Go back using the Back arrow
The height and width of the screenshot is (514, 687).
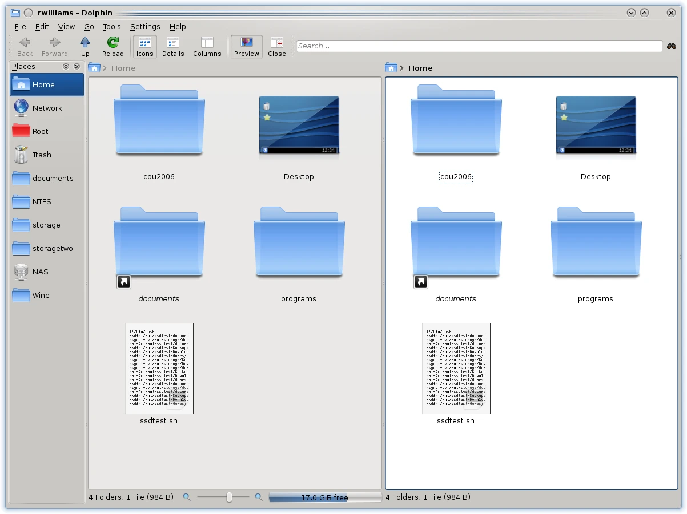25,47
